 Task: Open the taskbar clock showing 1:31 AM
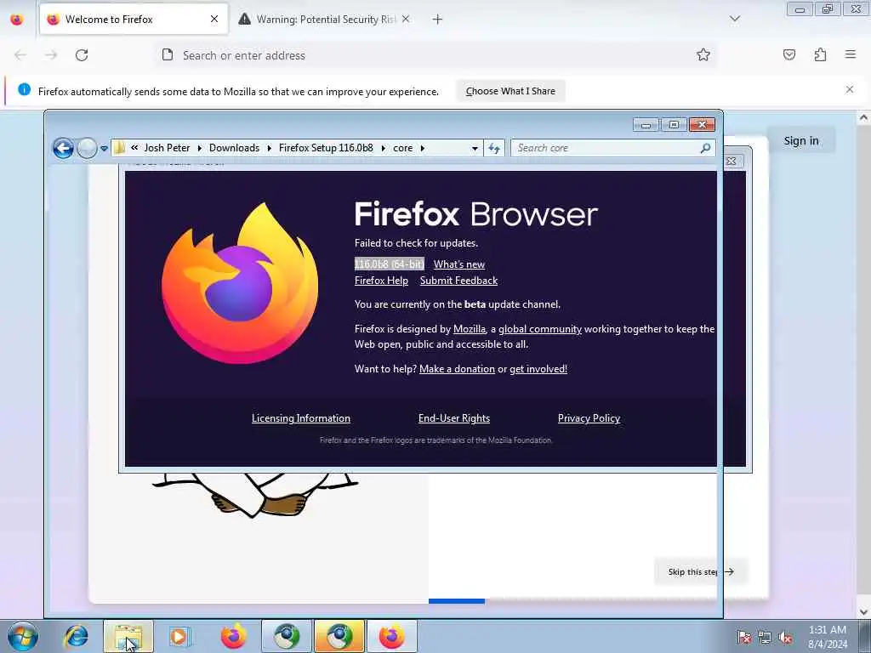(x=827, y=637)
